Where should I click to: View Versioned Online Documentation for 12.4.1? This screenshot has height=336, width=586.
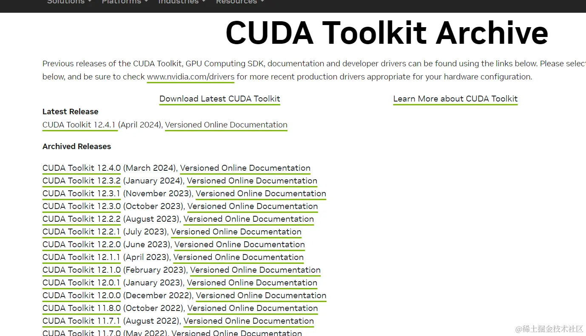coord(226,125)
